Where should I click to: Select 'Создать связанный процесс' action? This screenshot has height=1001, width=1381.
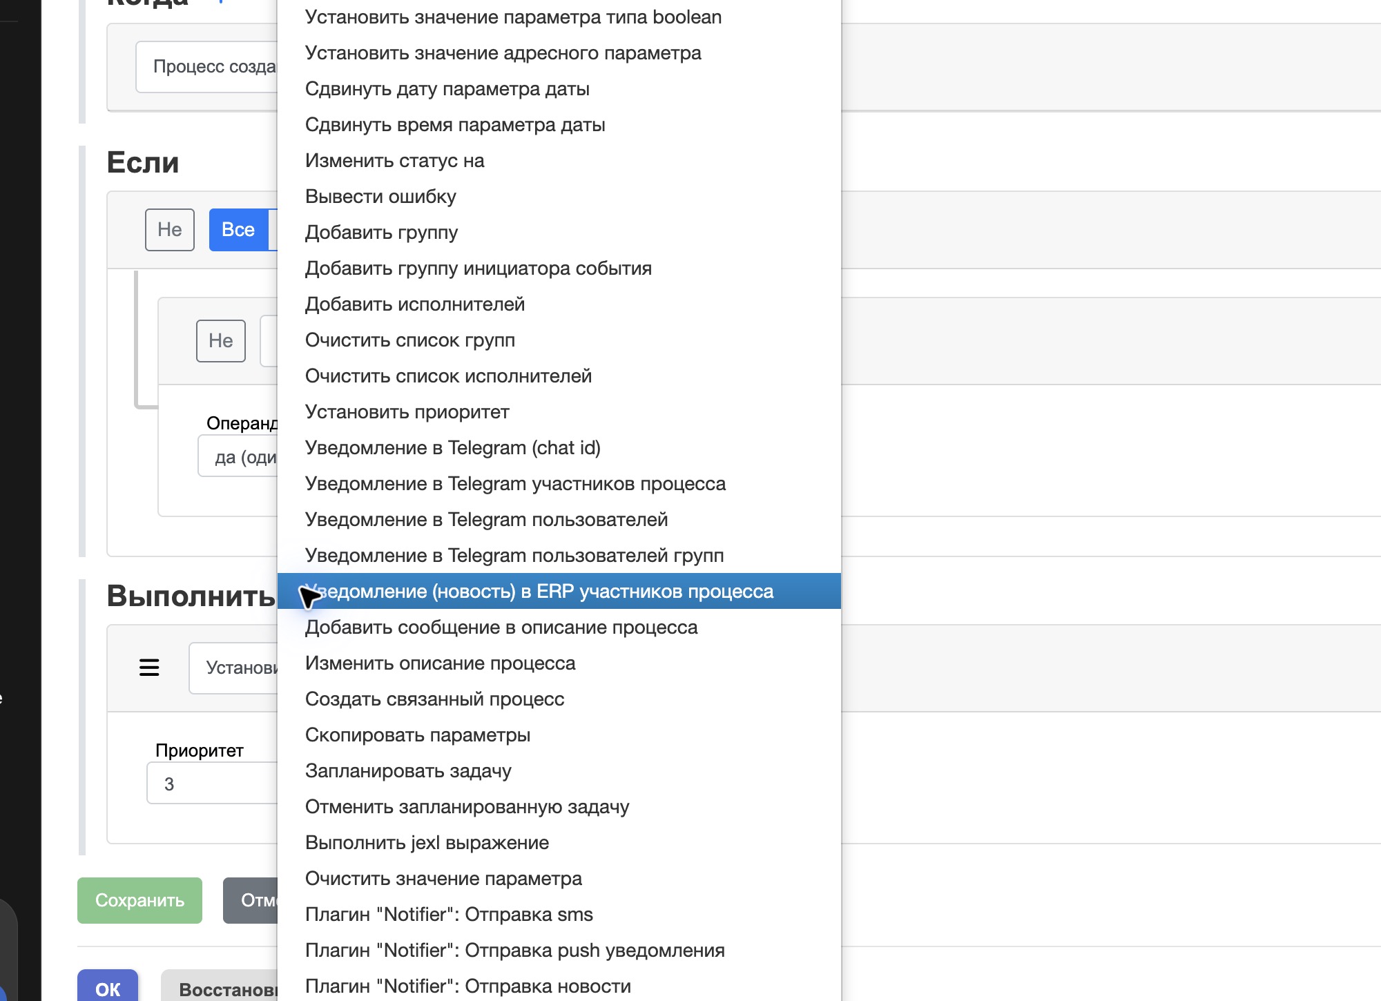559,699
